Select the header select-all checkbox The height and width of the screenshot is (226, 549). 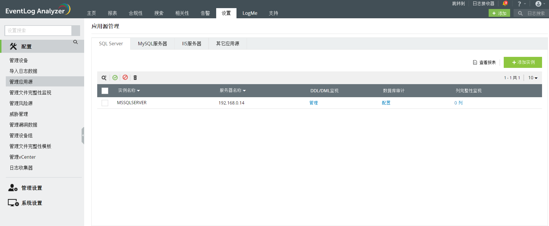[x=105, y=91]
